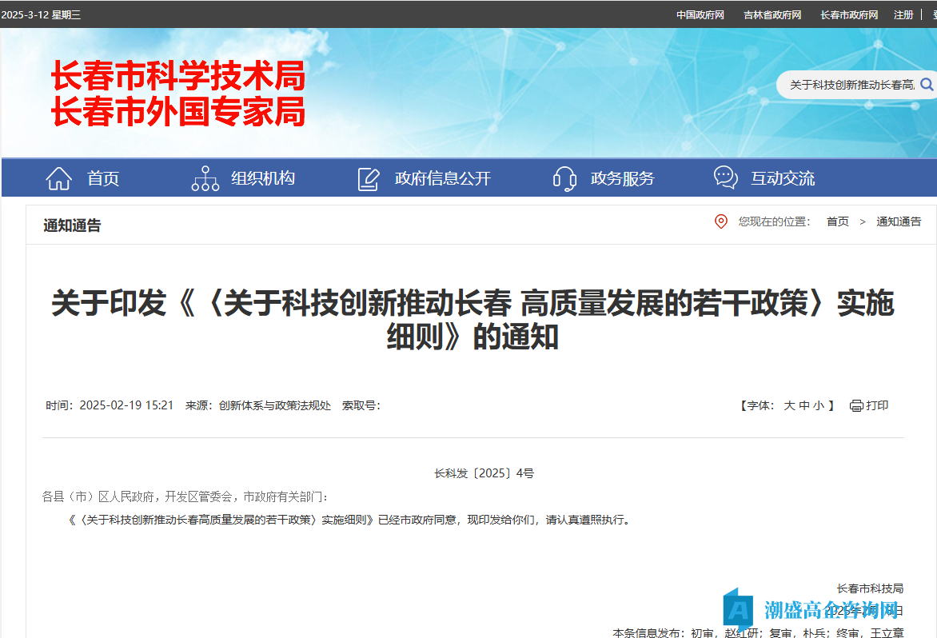The image size is (937, 638).
Task: Visit the 吉林省政府网 link
Action: [x=772, y=14]
